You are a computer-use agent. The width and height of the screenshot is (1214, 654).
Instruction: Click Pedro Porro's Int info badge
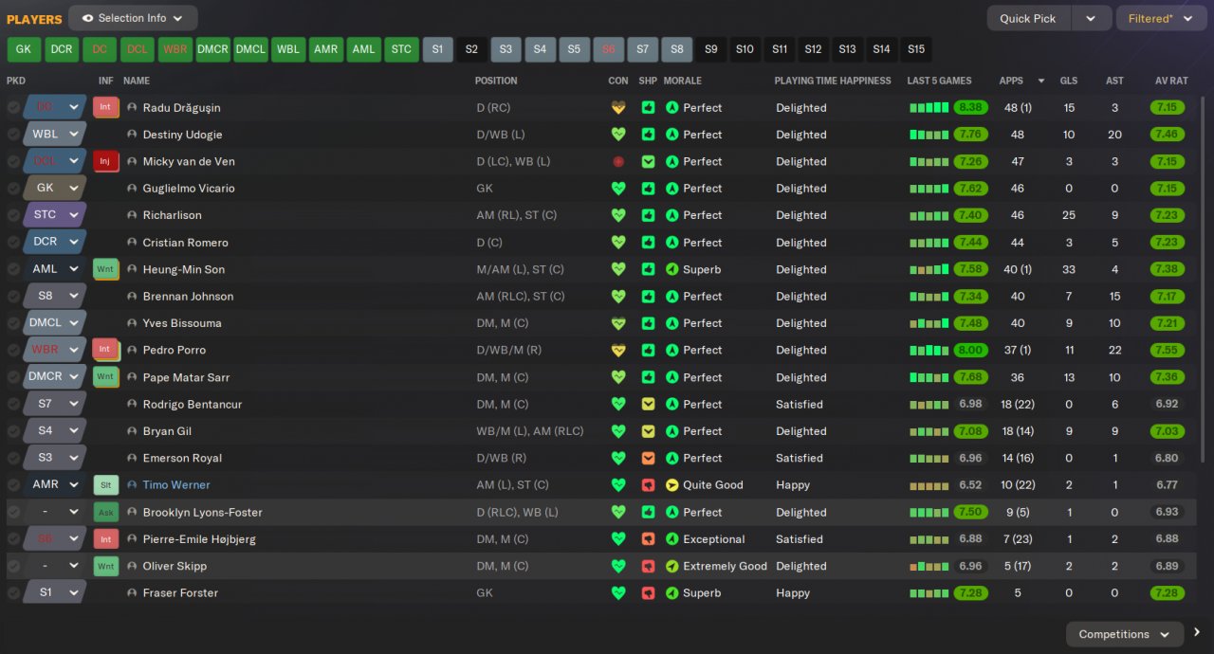click(x=105, y=350)
